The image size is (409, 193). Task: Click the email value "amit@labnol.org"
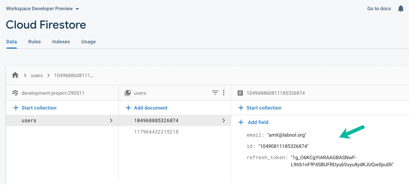[x=287, y=135]
